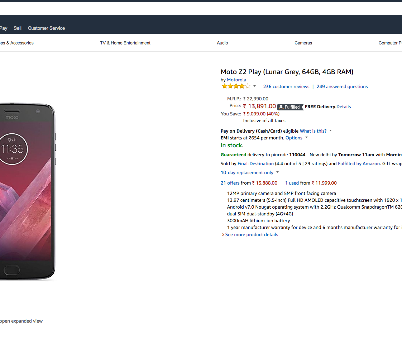Open the EMI Options dropdown arrow

(307, 138)
